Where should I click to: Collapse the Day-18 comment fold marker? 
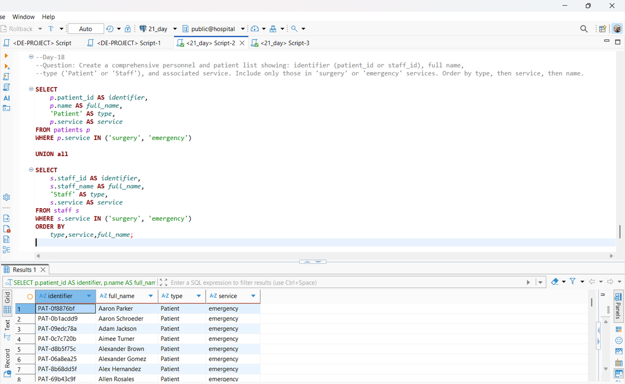click(31, 57)
